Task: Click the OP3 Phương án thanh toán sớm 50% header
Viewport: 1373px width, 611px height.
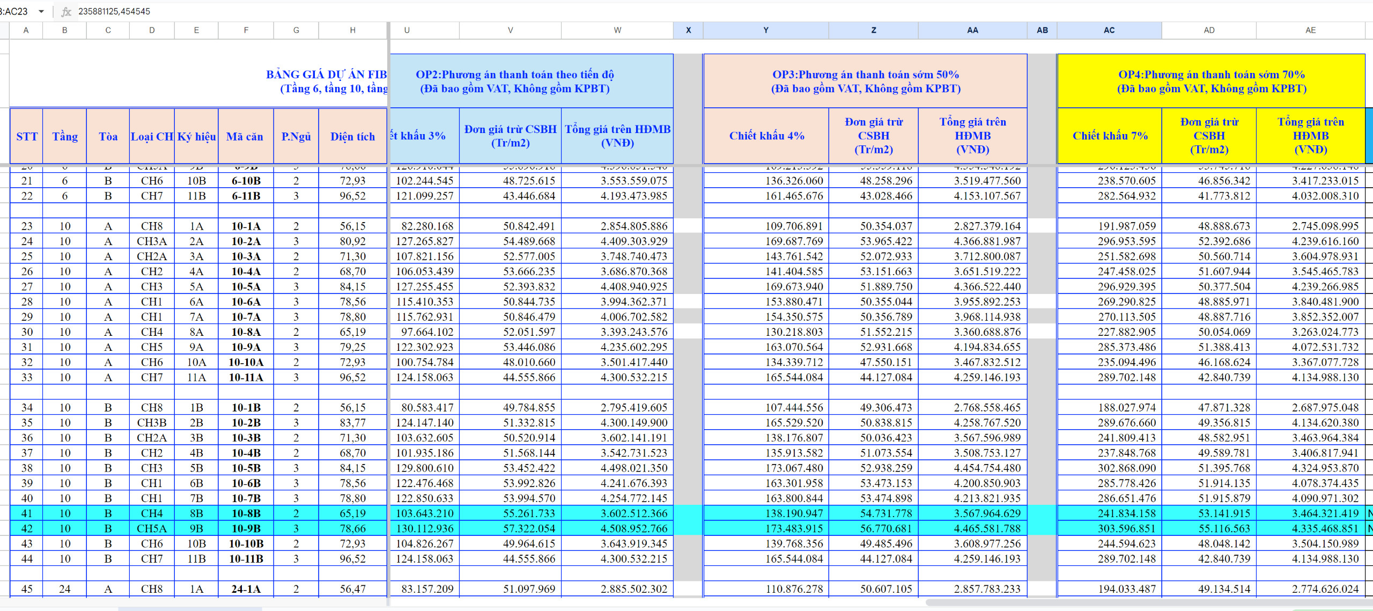Action: [x=865, y=81]
